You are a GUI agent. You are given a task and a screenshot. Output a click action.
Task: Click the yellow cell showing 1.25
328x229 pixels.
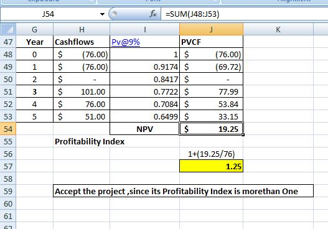click(x=211, y=167)
